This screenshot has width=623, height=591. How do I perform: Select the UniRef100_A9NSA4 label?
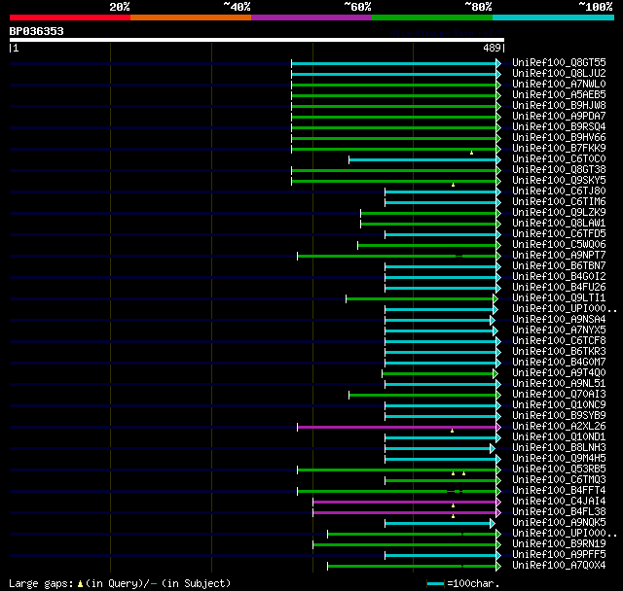click(x=559, y=320)
